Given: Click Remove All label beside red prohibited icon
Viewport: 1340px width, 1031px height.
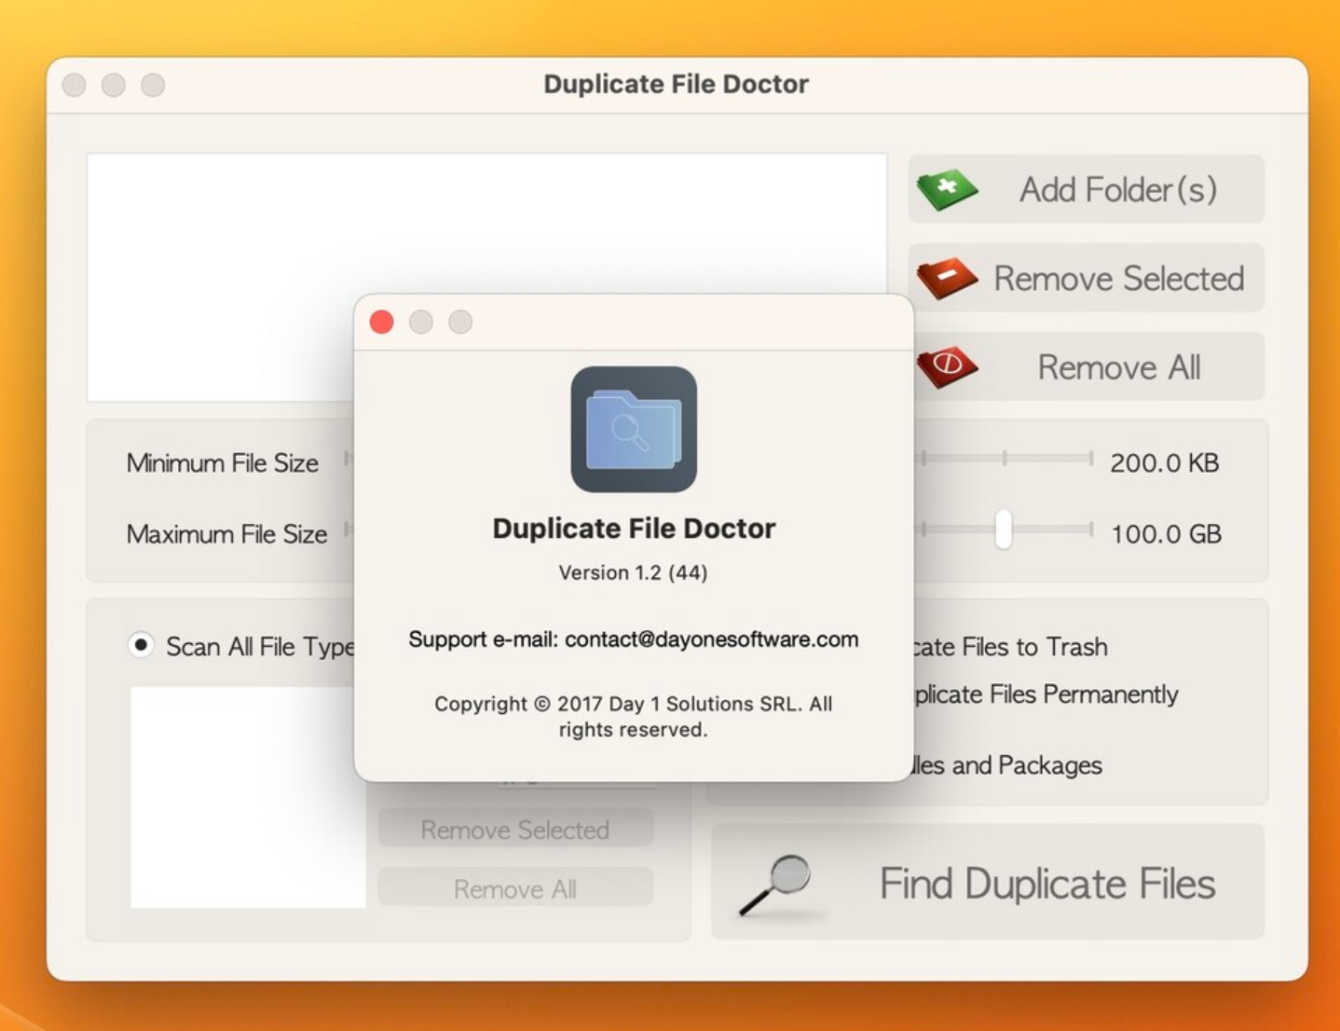Looking at the screenshot, I should point(1119,367).
